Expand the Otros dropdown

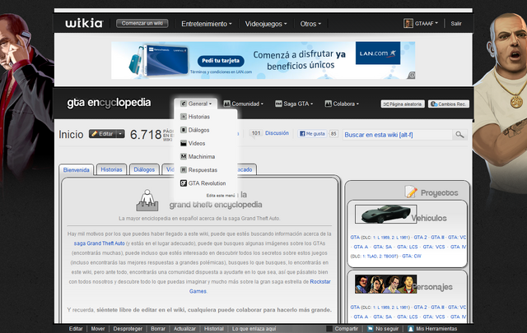tap(310, 24)
